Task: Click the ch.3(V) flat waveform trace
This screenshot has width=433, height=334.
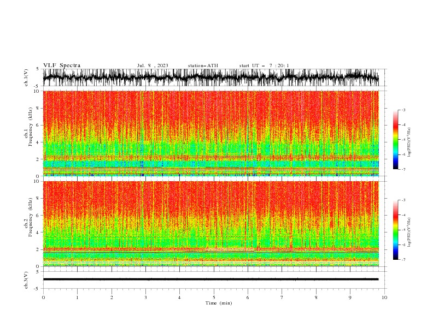Action: coord(211,279)
